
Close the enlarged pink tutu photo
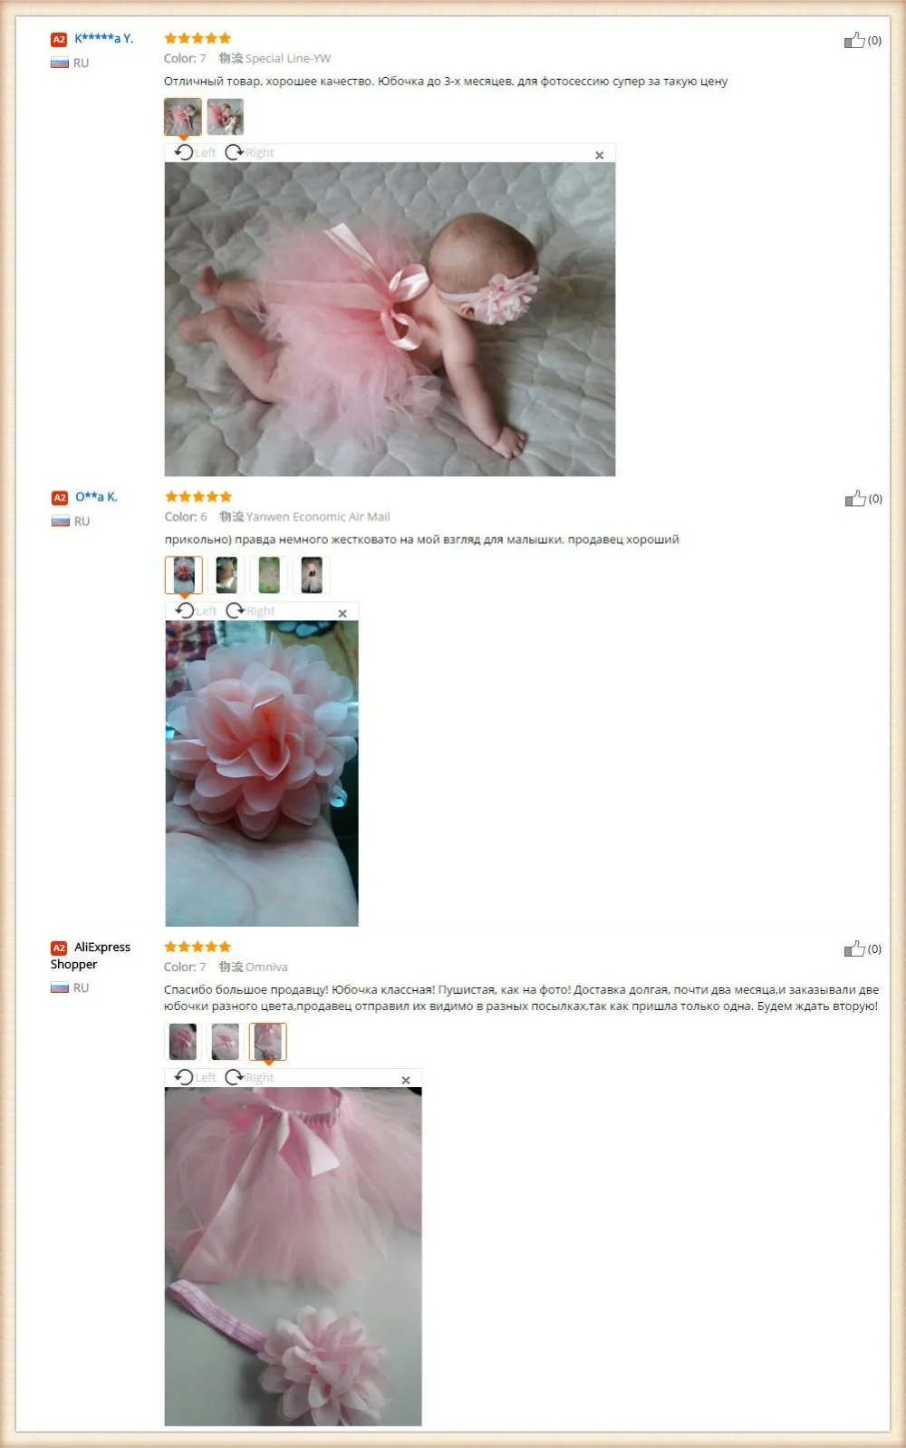[x=406, y=1080]
